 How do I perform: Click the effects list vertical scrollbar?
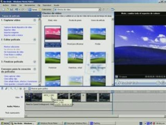pyautogui.click(x=113, y=52)
